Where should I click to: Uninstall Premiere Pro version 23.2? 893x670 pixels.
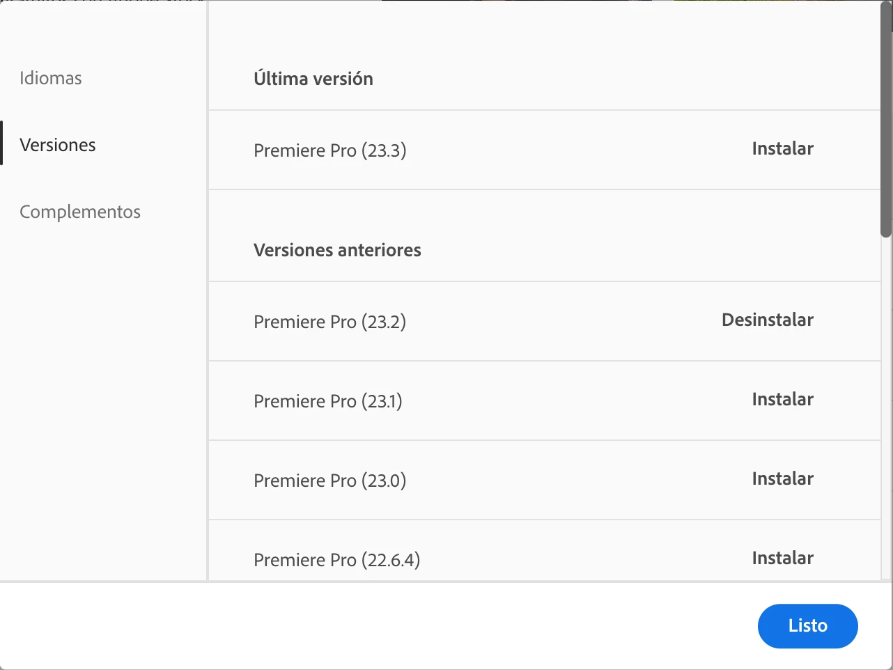tap(767, 320)
